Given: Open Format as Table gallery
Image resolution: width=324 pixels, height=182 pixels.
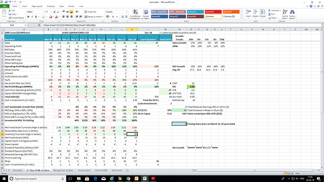Looking at the screenshot, I should 146,15.
